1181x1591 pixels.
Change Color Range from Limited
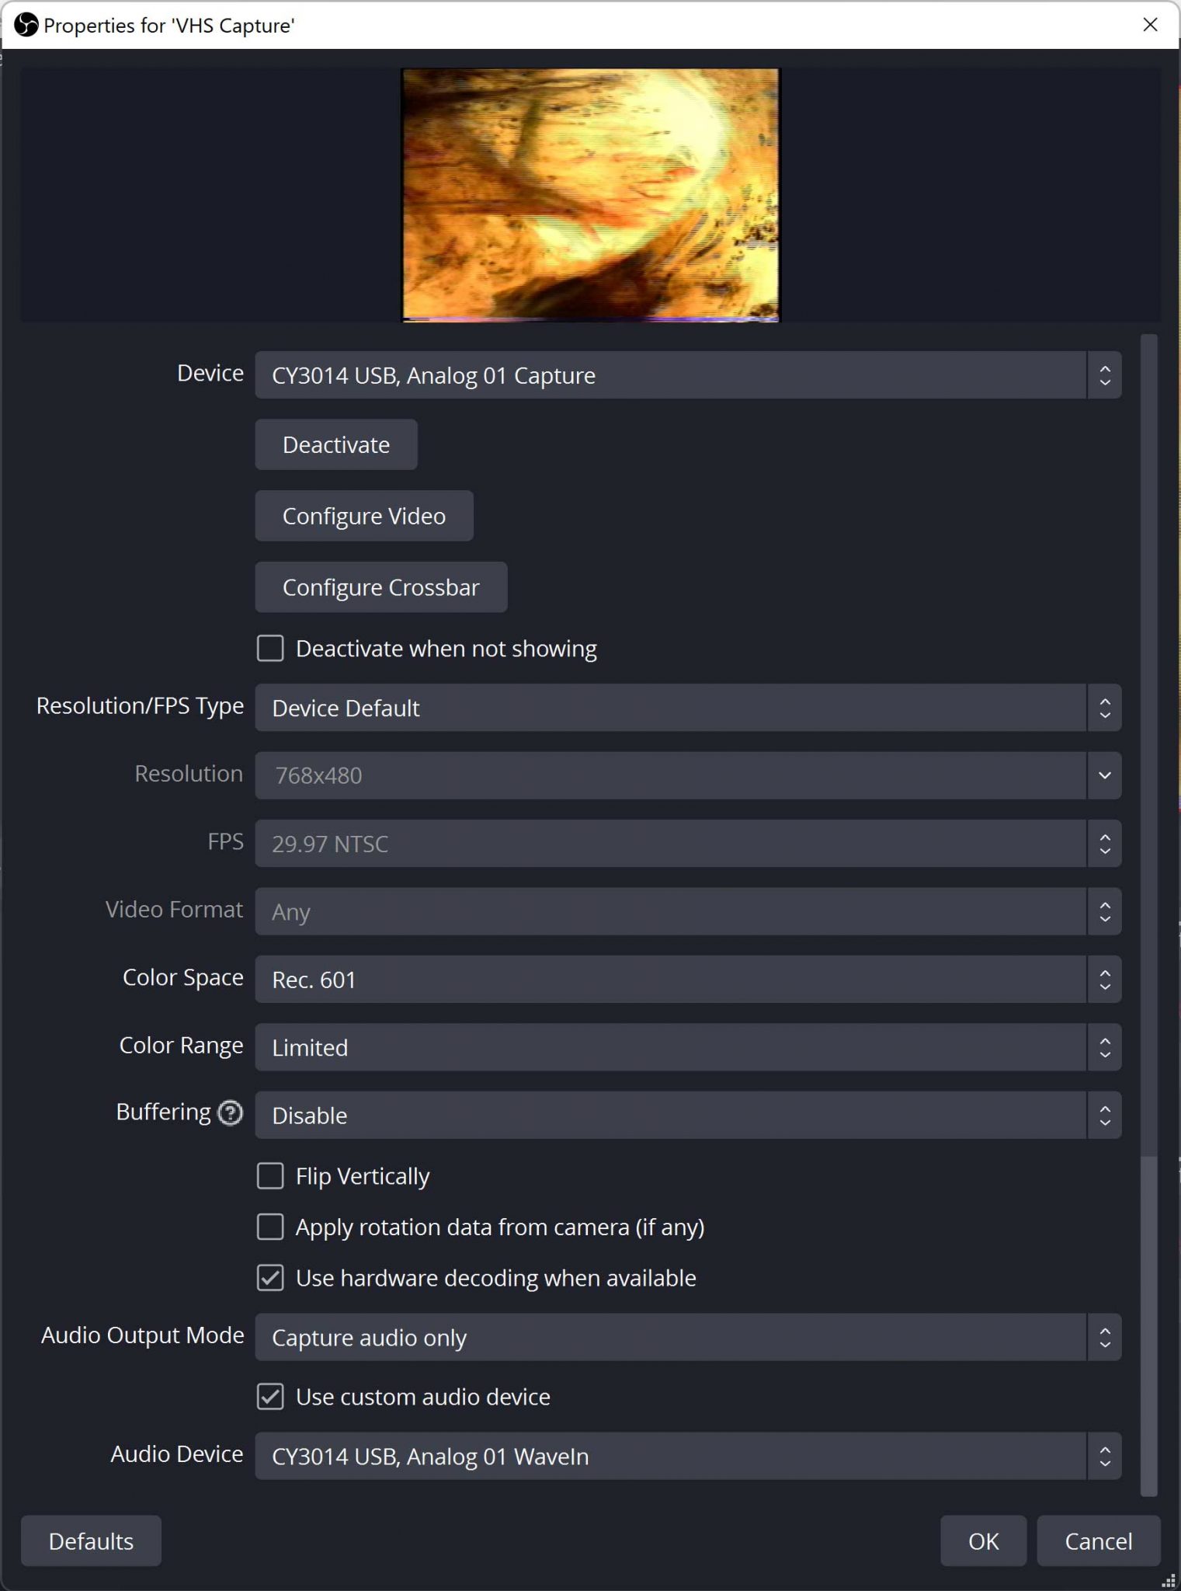pos(687,1047)
